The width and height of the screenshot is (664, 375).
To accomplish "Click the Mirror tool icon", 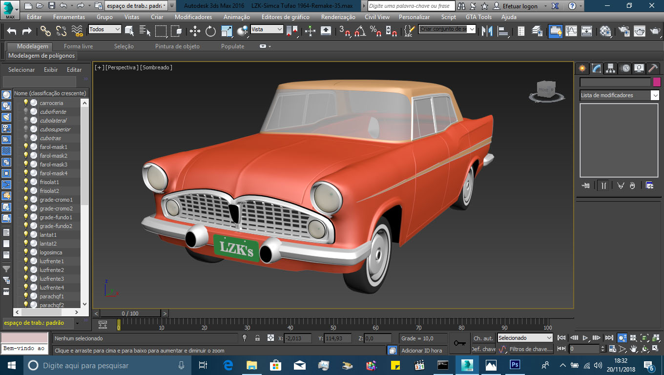I will click(487, 31).
